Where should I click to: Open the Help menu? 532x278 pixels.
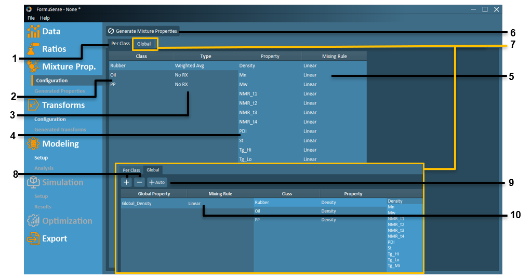click(45, 18)
